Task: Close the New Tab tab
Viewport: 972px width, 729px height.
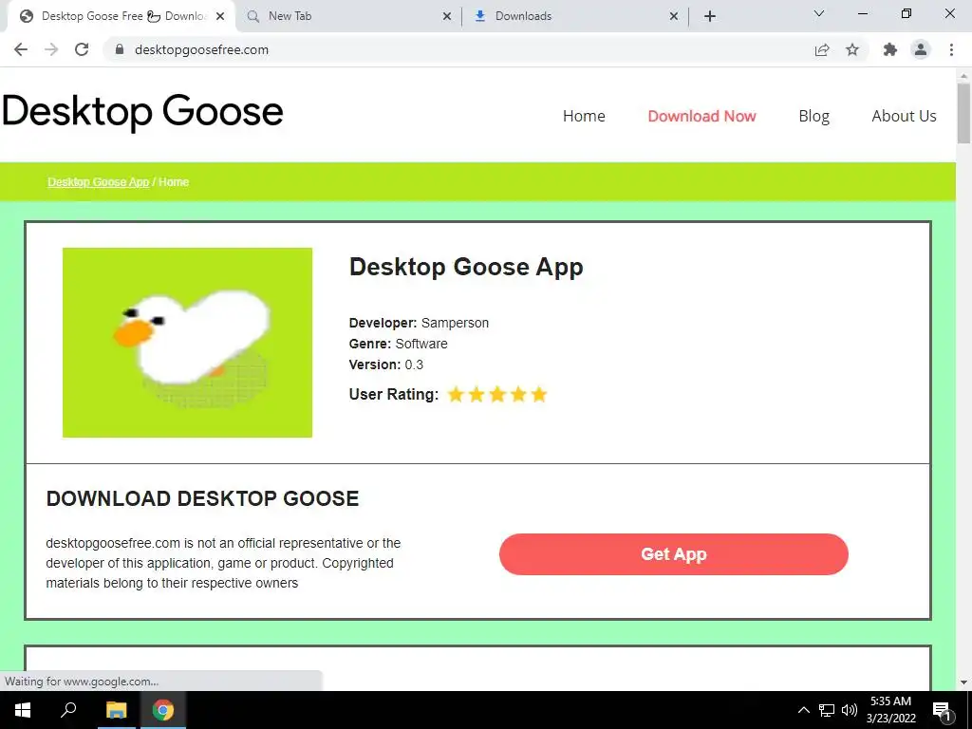Action: coord(447,16)
